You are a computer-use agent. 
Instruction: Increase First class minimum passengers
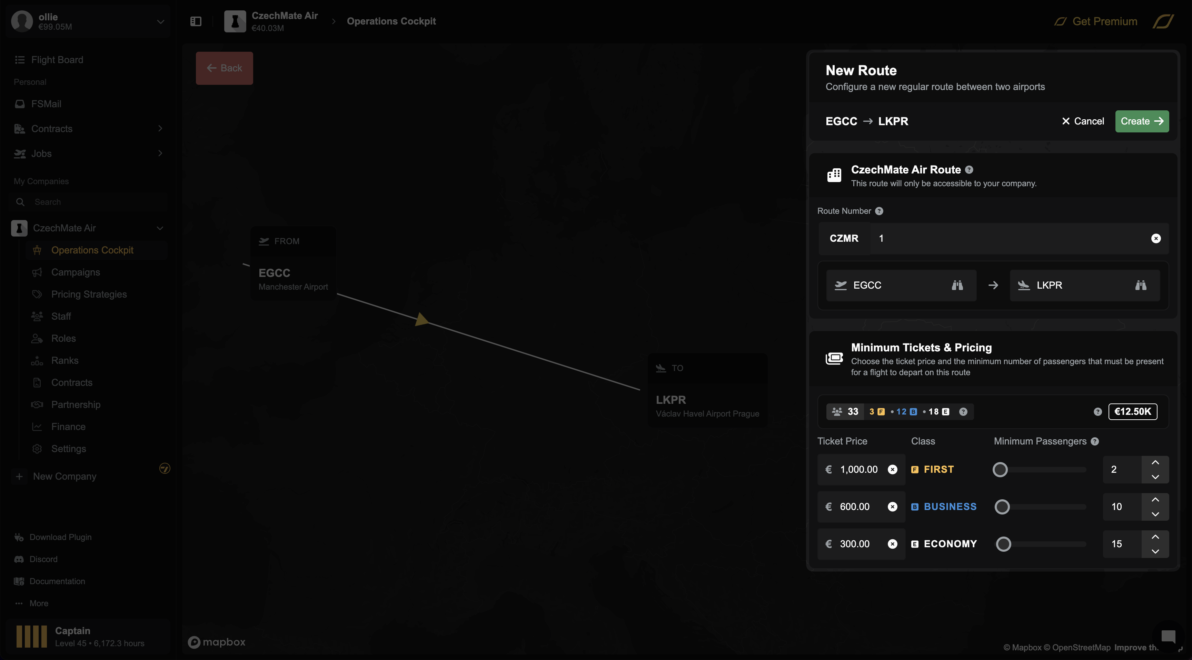1155,462
